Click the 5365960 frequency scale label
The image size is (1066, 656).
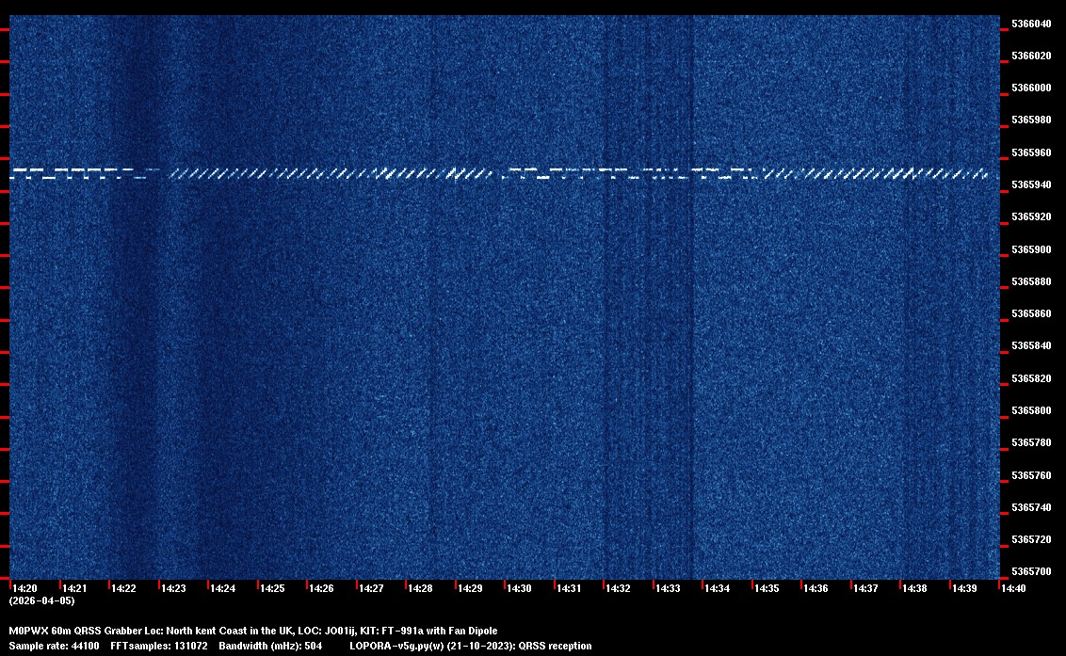pyautogui.click(x=1031, y=152)
